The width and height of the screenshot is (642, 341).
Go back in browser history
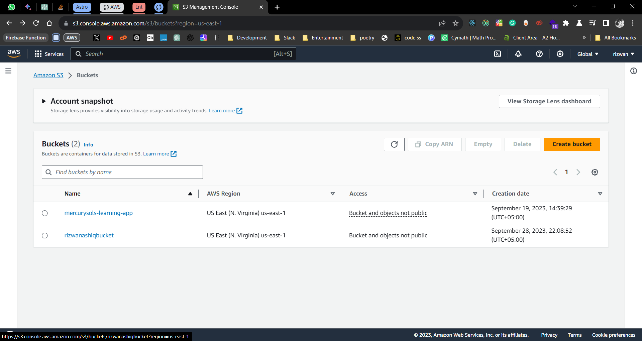point(9,23)
